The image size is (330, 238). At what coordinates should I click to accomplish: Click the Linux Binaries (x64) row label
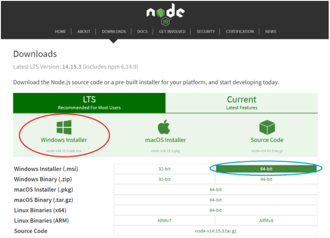coord(40,210)
